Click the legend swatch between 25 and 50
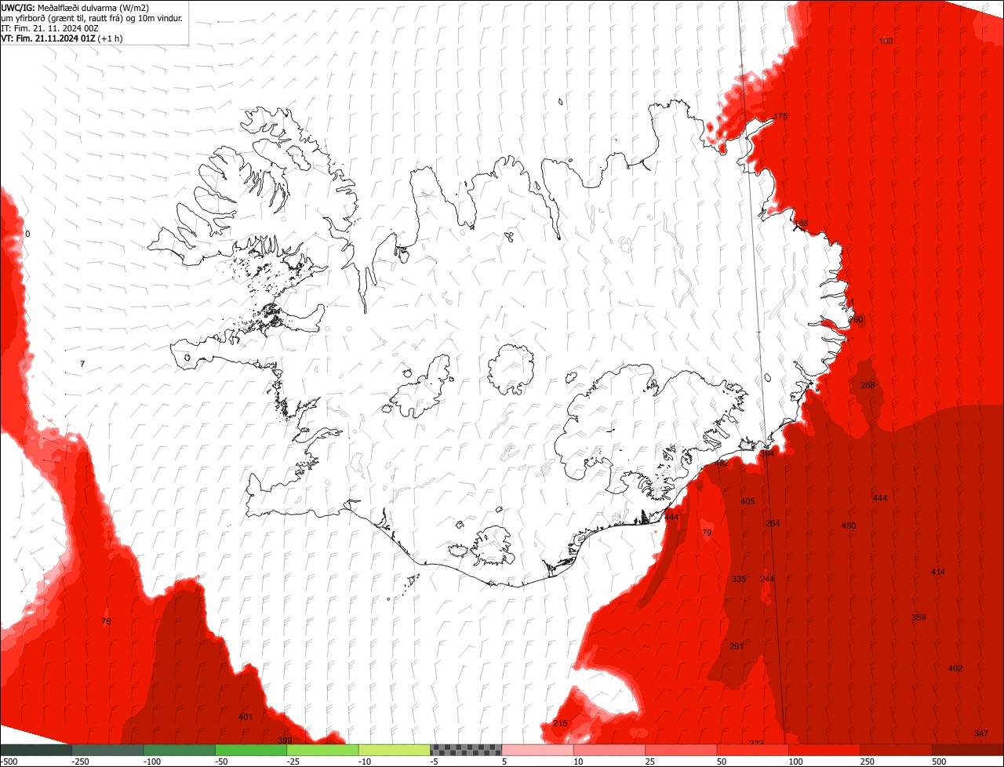The height and width of the screenshot is (767, 1004). (x=682, y=750)
